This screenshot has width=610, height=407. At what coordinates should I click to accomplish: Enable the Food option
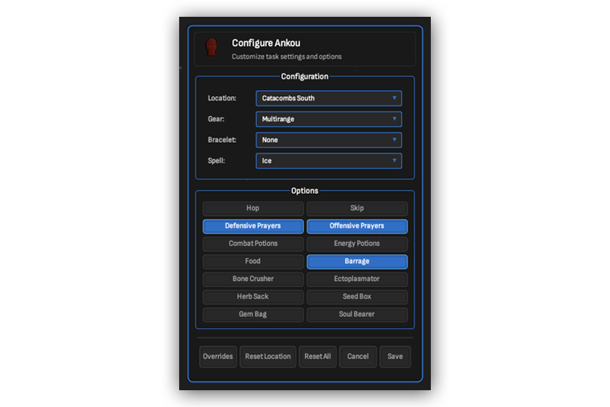252,261
